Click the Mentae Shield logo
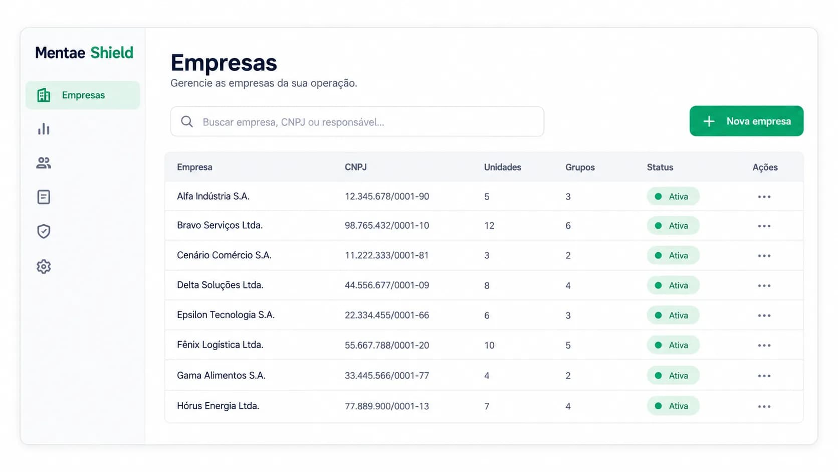 pos(84,53)
